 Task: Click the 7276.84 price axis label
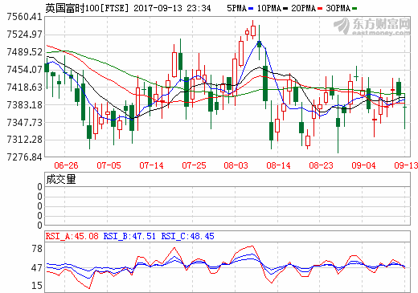pos(25,157)
